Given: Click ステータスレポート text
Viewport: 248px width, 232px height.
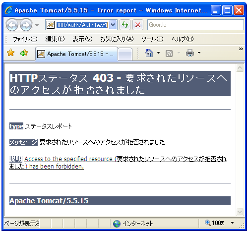Looking at the screenshot, I should tap(48, 126).
